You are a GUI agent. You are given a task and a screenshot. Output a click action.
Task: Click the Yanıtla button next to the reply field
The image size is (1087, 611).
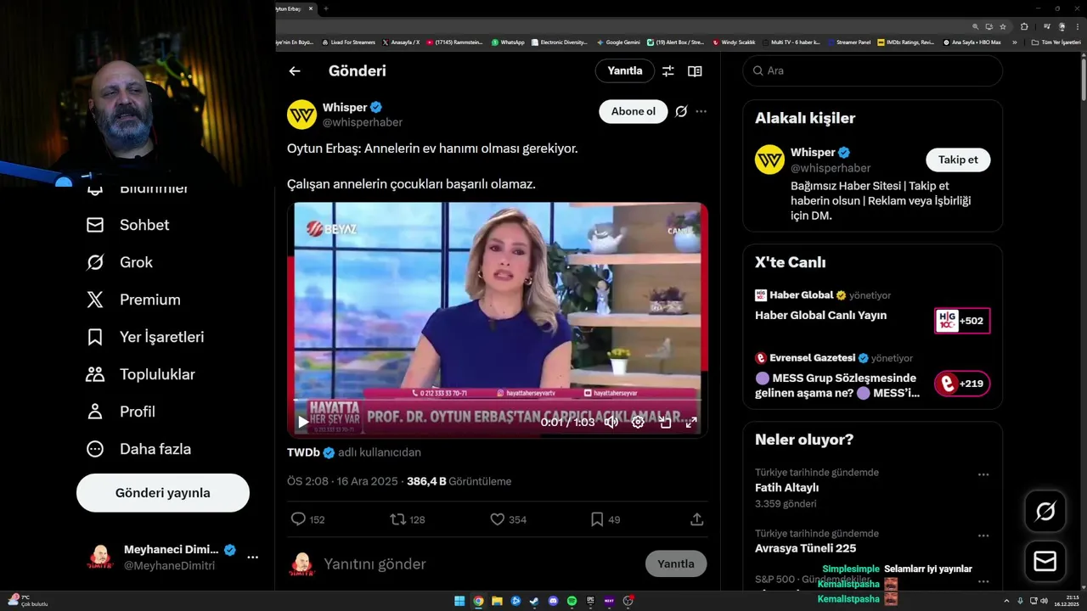click(x=676, y=563)
